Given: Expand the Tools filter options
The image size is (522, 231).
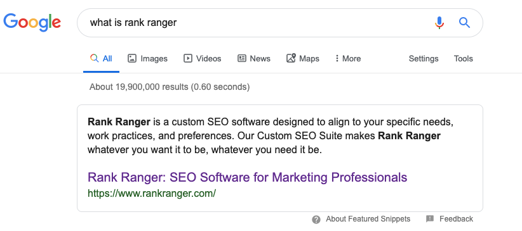Looking at the screenshot, I should pyautogui.click(x=463, y=58).
